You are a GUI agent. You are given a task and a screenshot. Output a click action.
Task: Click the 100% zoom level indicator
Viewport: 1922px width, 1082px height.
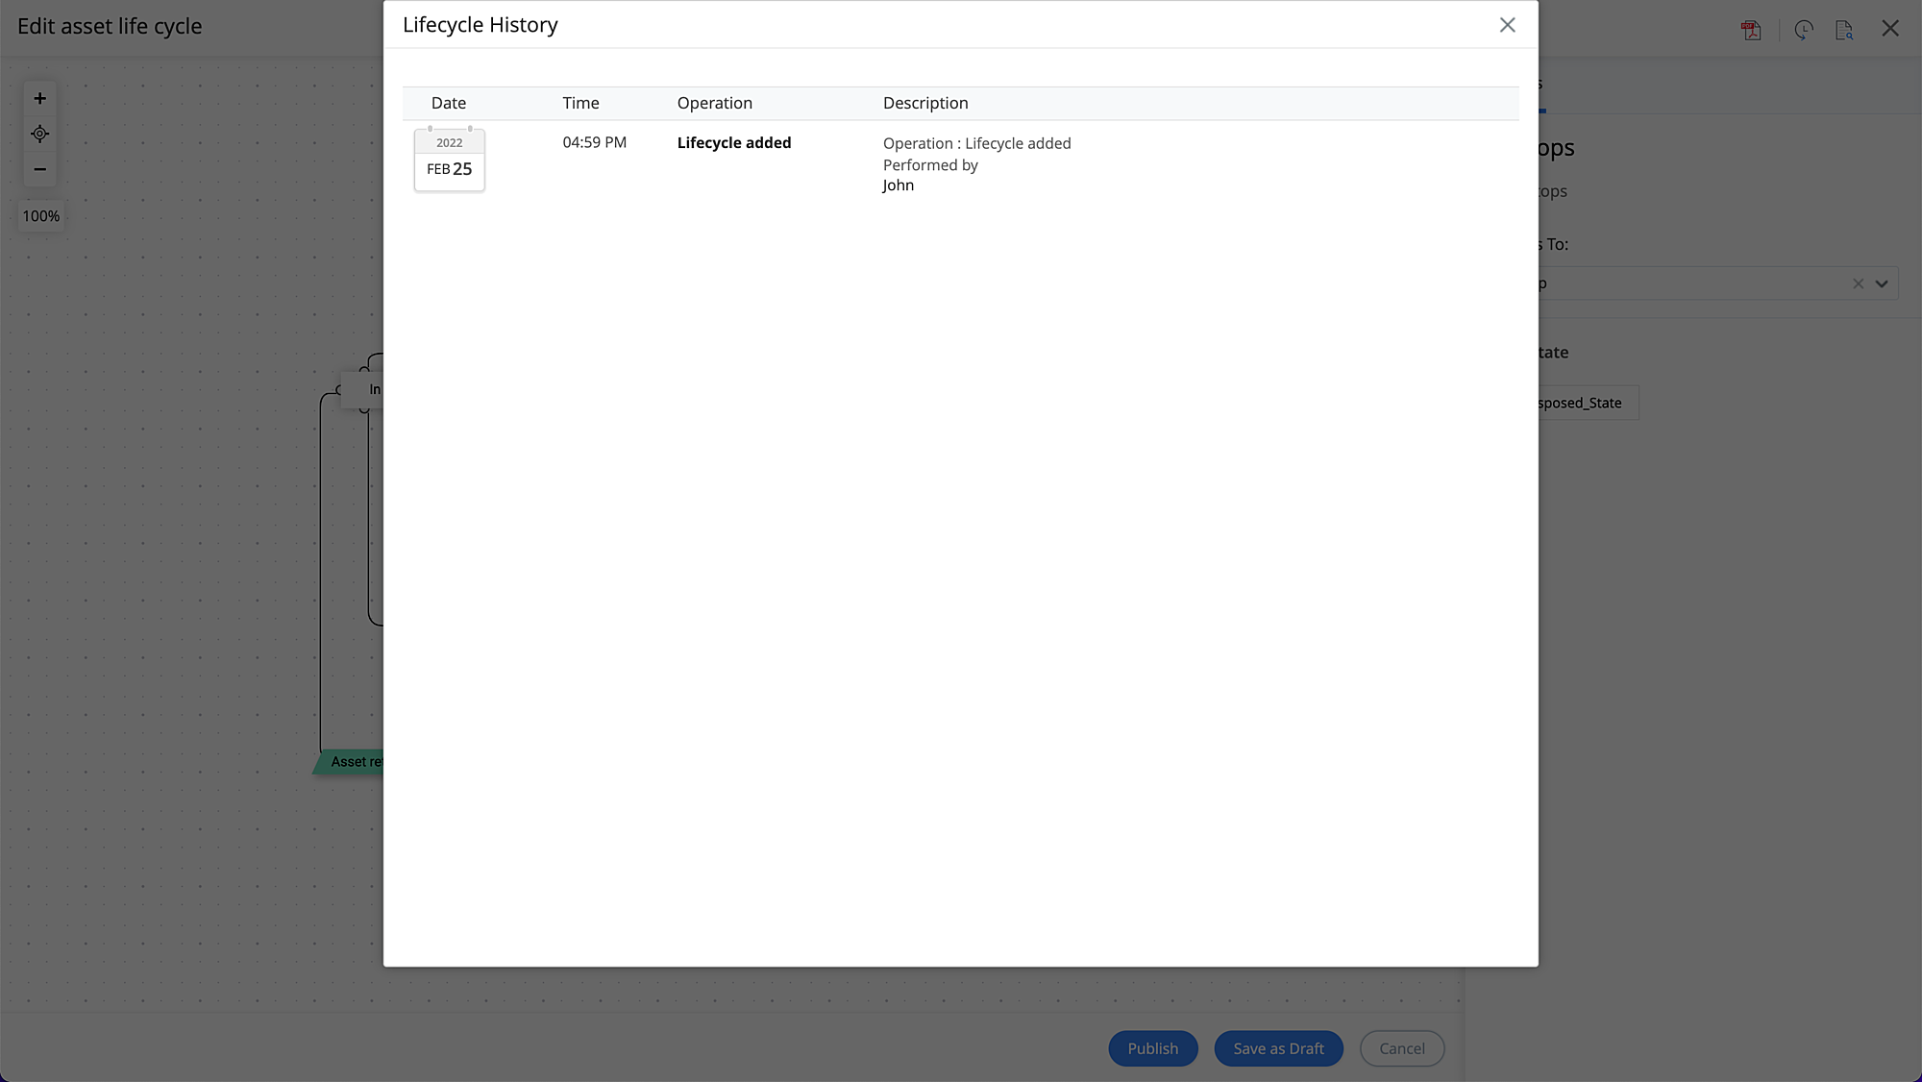[41, 216]
